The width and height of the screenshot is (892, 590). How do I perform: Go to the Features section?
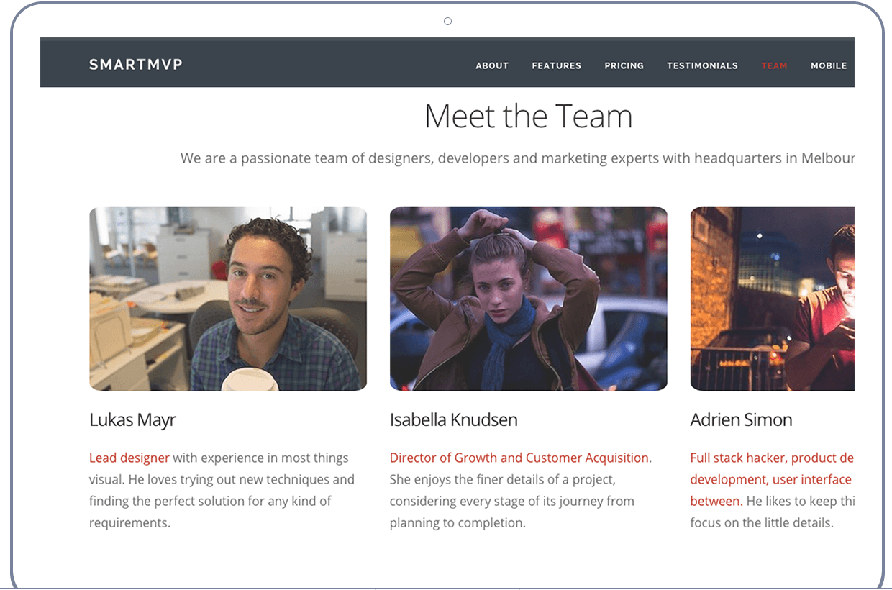click(556, 65)
